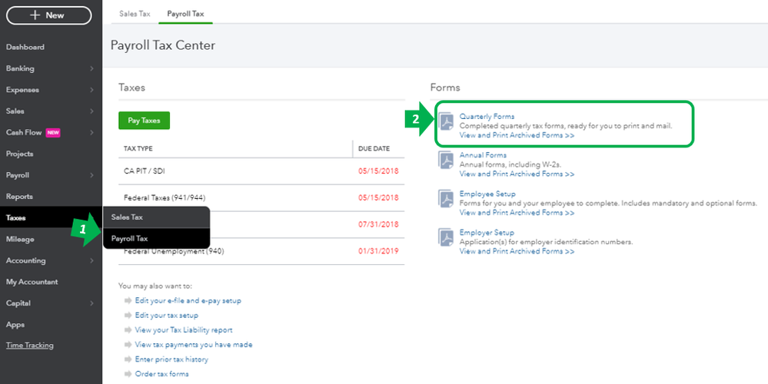Open the Quarterly Forms PDF icon
768x384 pixels.
[446, 121]
